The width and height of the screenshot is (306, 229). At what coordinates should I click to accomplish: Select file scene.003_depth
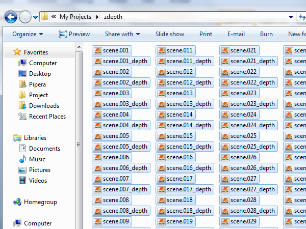click(121, 104)
